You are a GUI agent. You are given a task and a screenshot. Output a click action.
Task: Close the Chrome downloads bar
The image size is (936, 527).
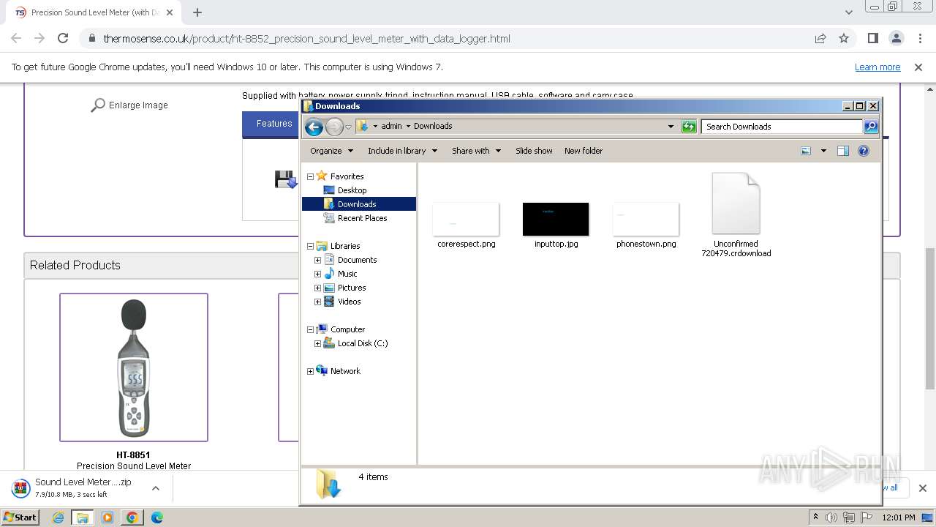click(922, 488)
